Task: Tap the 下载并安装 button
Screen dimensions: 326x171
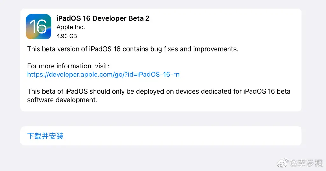Action: coord(45,136)
